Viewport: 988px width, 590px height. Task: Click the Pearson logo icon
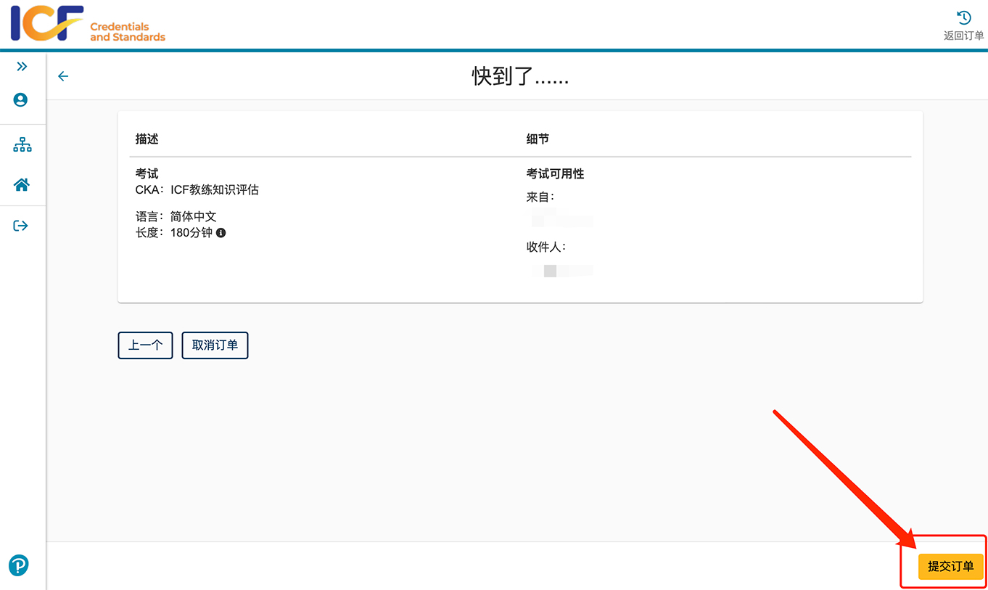pos(18,565)
